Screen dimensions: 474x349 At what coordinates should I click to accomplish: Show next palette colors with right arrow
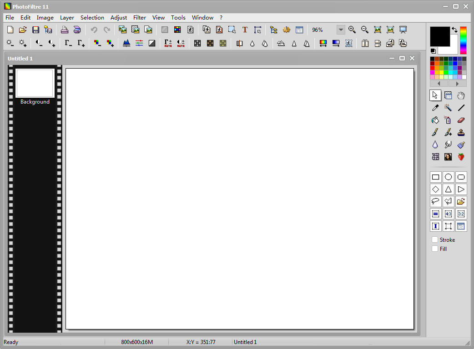(457, 84)
